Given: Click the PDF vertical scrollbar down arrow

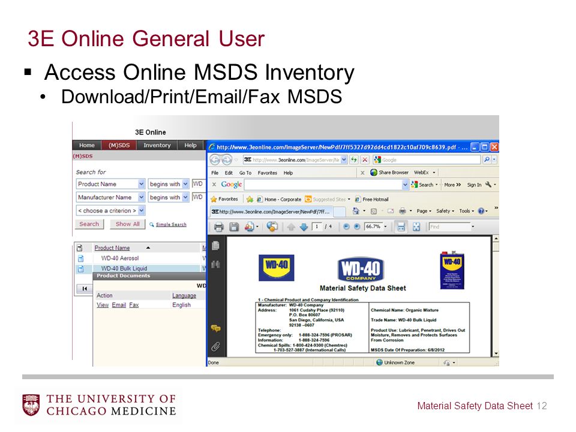Looking at the screenshot, I should pos(496,354).
